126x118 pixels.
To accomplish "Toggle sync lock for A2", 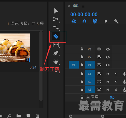I will tap(99, 82).
